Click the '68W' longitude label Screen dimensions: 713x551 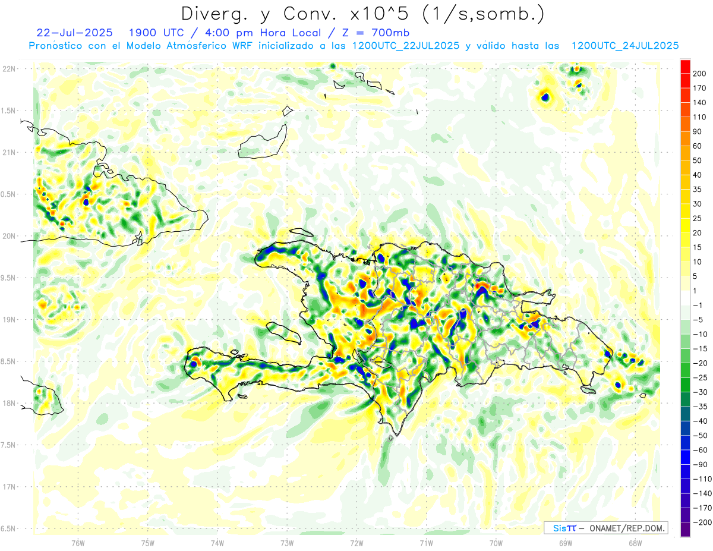pos(635,542)
